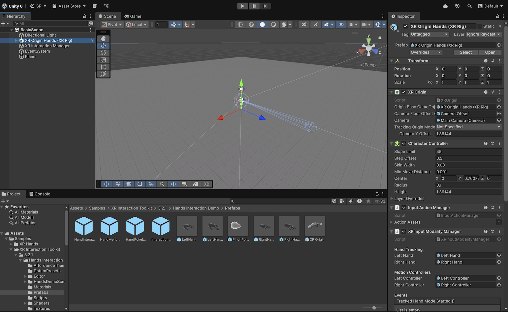The width and height of the screenshot is (508, 312).
Task: Click the cloud services icon
Action: (445, 6)
